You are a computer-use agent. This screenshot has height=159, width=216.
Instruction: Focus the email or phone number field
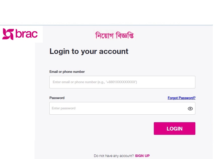click(x=122, y=82)
